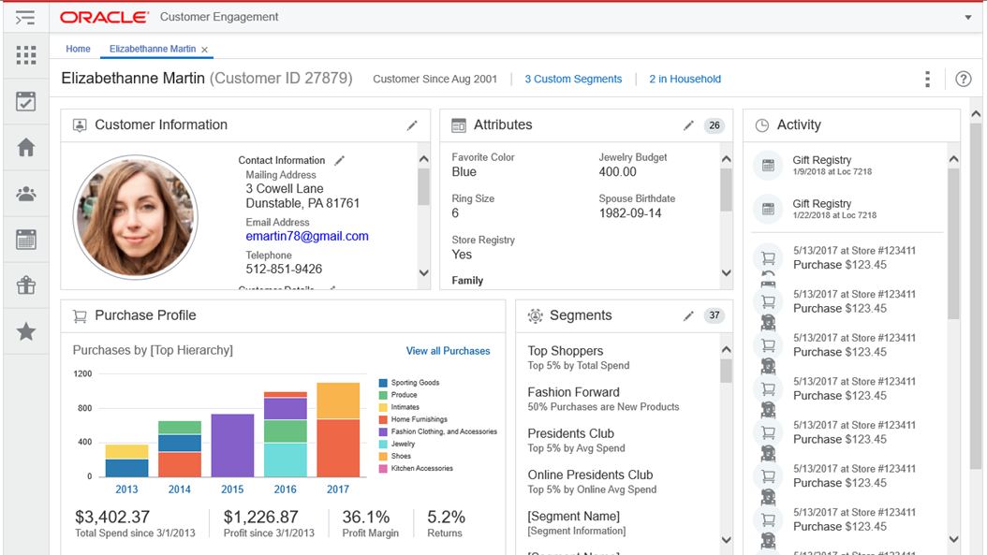Open the 3 Custom Segments link

[x=572, y=80]
